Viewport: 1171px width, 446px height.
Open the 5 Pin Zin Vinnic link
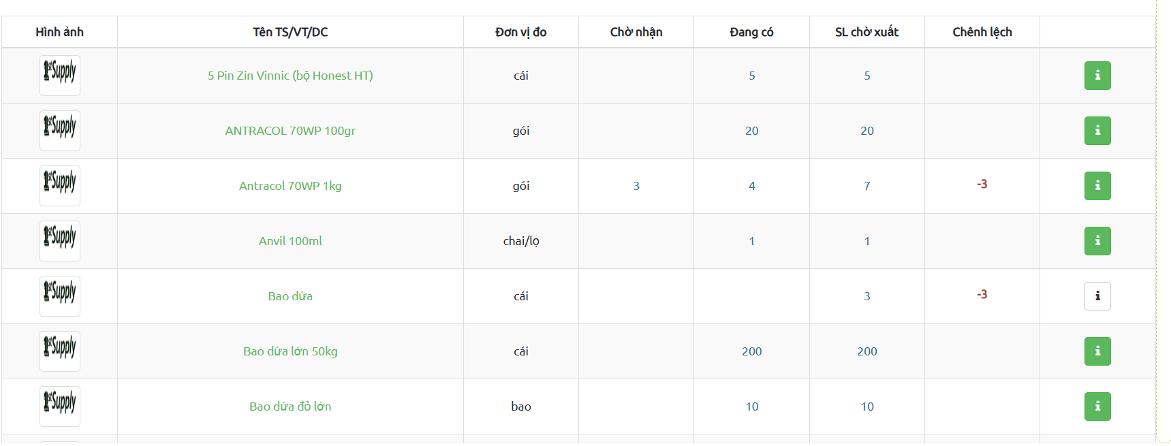[x=290, y=76]
